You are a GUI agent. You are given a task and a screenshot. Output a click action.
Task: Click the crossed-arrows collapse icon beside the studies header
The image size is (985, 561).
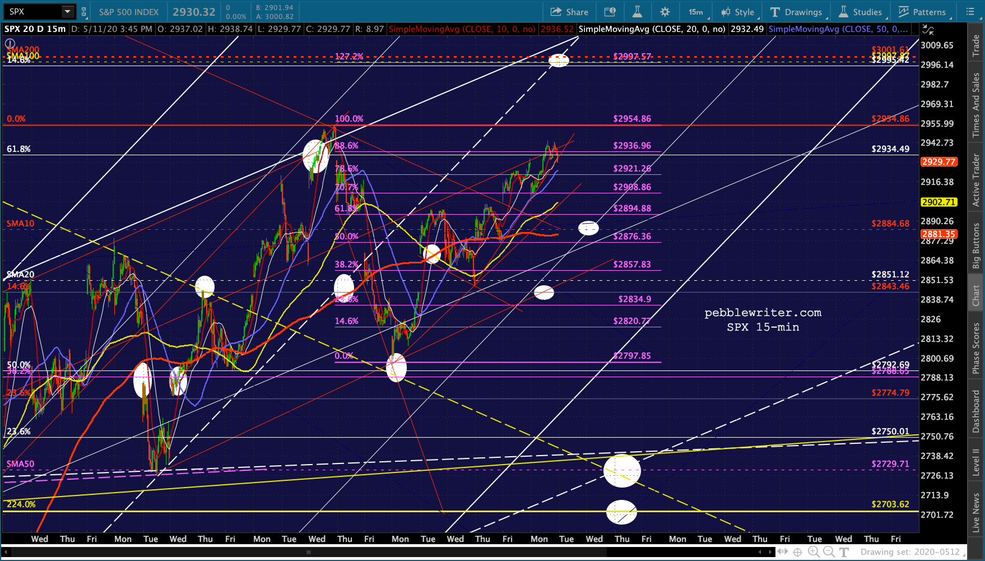tap(928, 29)
